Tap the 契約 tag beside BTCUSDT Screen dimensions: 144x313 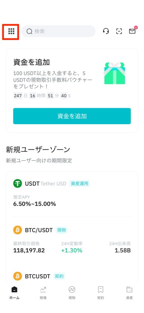pyautogui.click(x=59, y=276)
